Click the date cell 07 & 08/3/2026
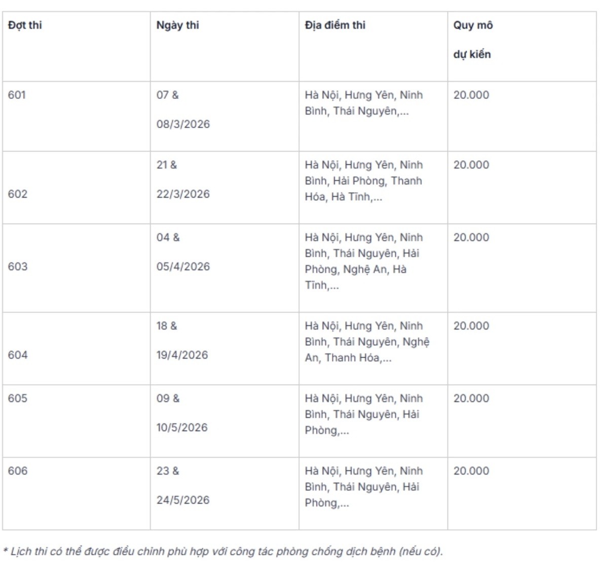 (x=183, y=110)
